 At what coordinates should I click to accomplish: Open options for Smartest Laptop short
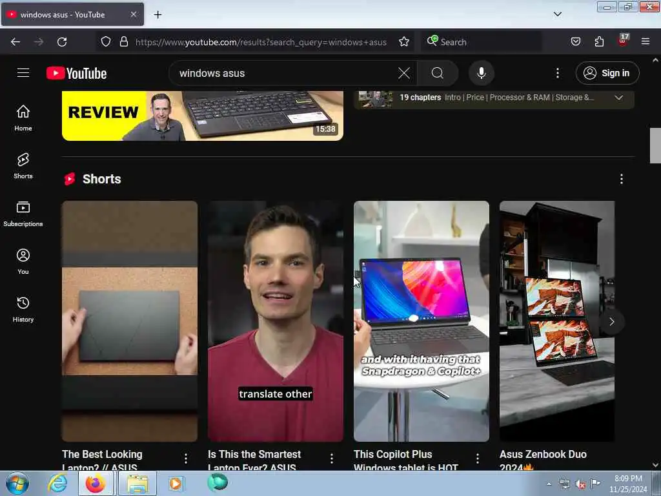332,459
